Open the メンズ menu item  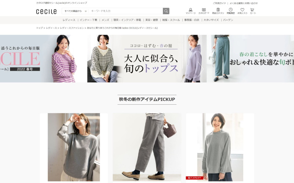point(105,20)
